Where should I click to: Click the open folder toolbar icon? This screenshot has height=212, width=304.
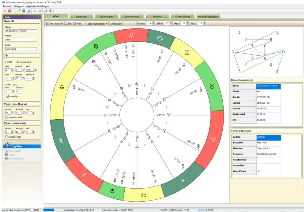19,11
